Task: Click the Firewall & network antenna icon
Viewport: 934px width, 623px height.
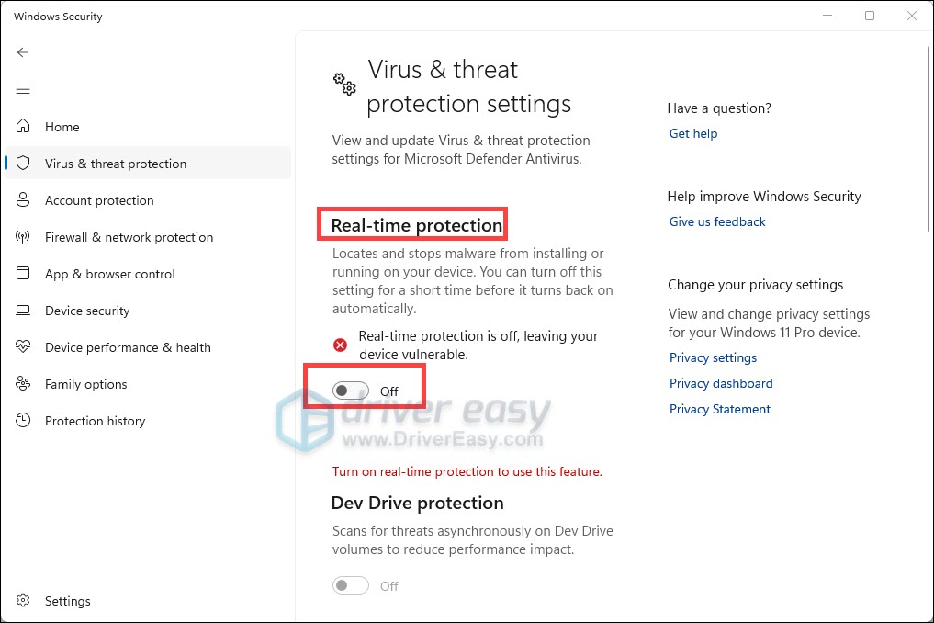Action: [24, 237]
